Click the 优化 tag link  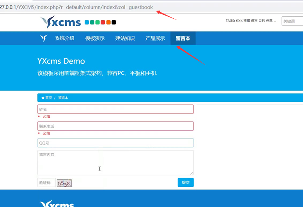coord(239,21)
